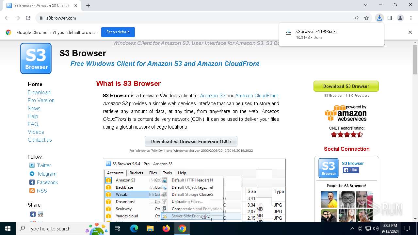Click Download S3 Browser Freeware 11.9.5 button
418x235 pixels.
pos(191,141)
